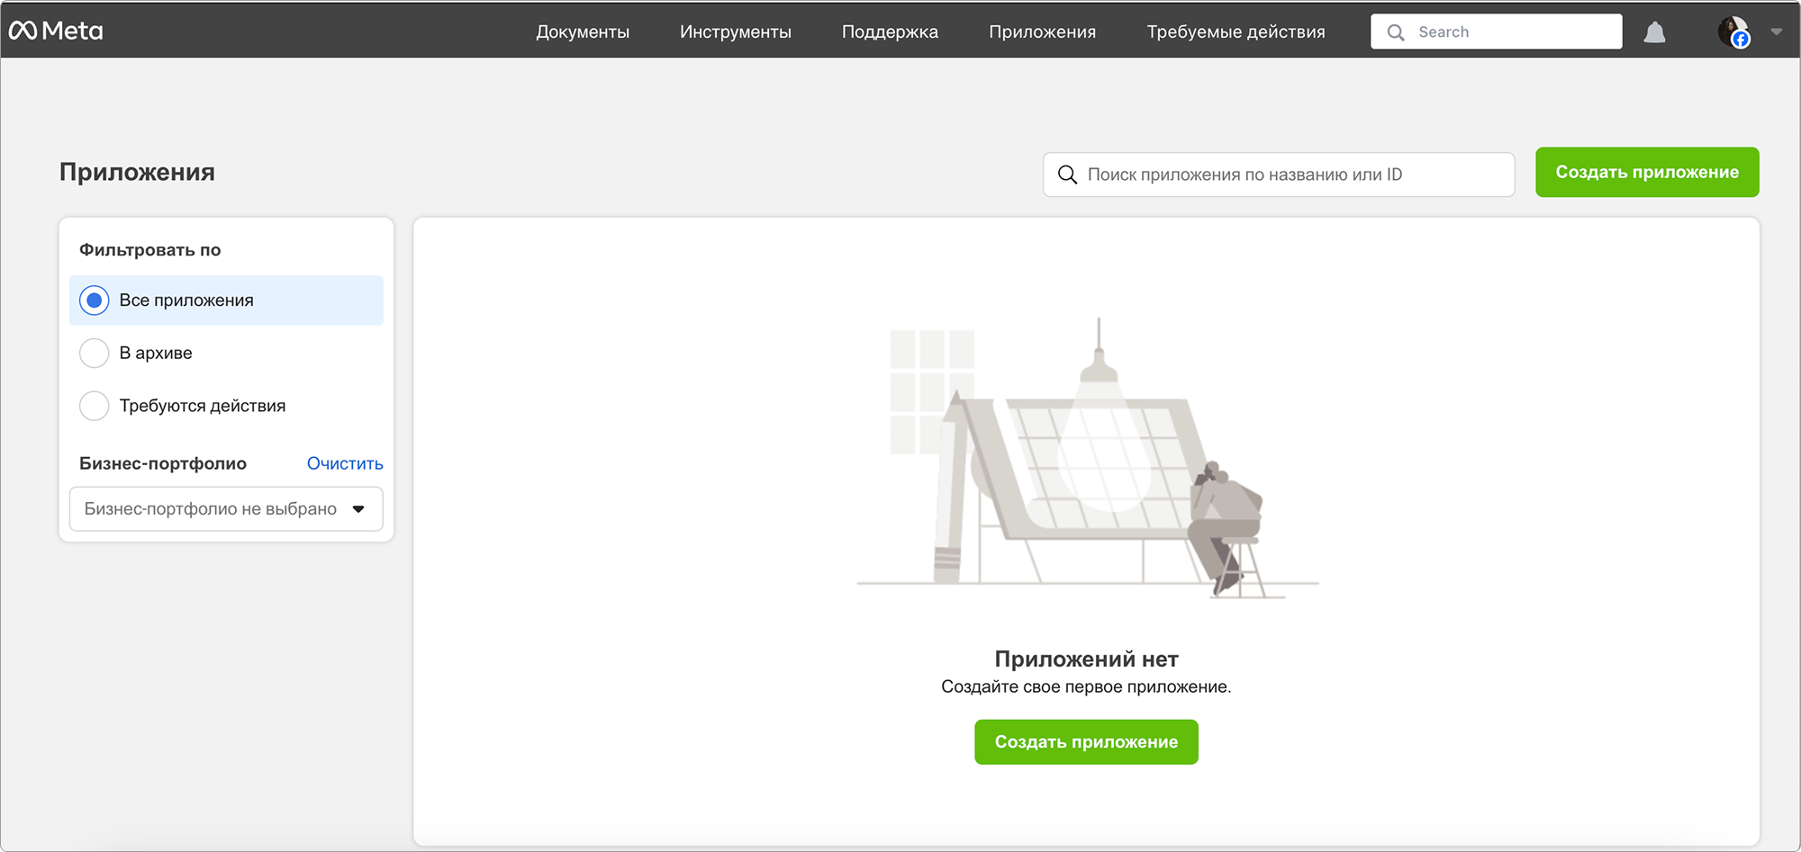This screenshot has width=1801, height=852.
Task: Click the 'Требуемые действия' navigation item
Action: tap(1235, 31)
